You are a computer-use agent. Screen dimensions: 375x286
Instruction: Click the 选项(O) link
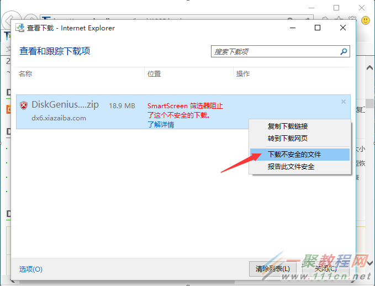[x=31, y=269]
